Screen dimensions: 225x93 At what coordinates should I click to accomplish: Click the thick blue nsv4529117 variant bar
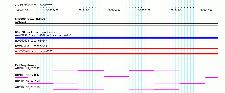[116, 38]
